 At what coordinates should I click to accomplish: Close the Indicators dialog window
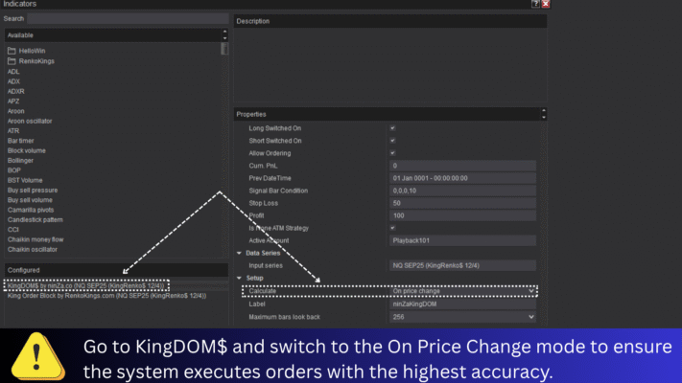coord(546,4)
